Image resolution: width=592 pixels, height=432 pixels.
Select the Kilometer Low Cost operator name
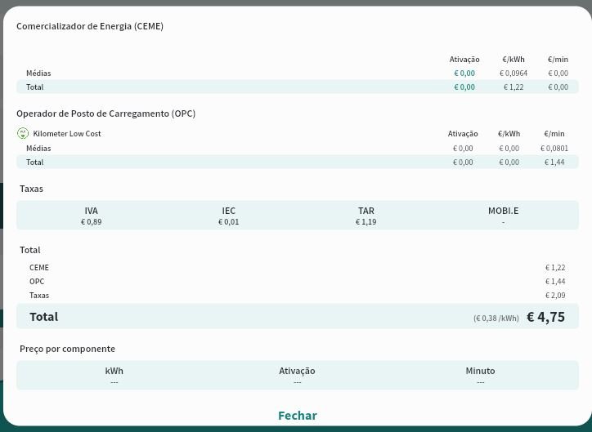[x=67, y=134]
